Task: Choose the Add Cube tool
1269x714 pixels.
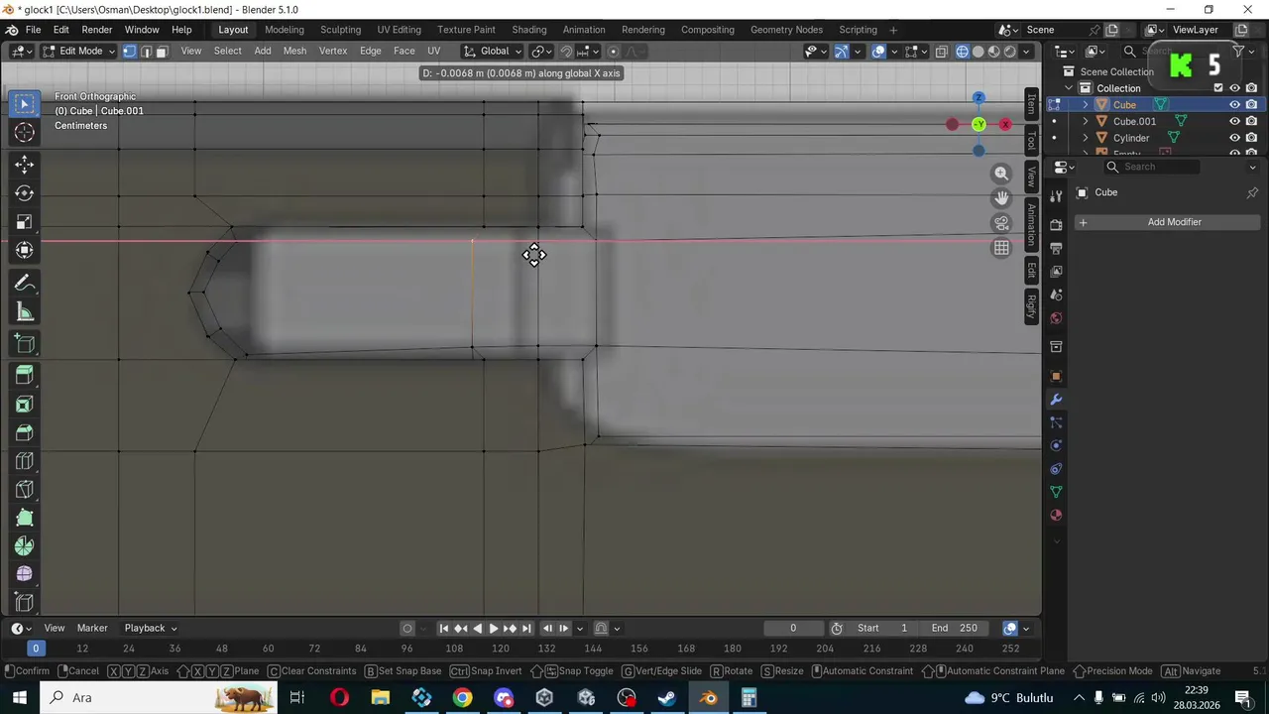Action: click(x=25, y=344)
